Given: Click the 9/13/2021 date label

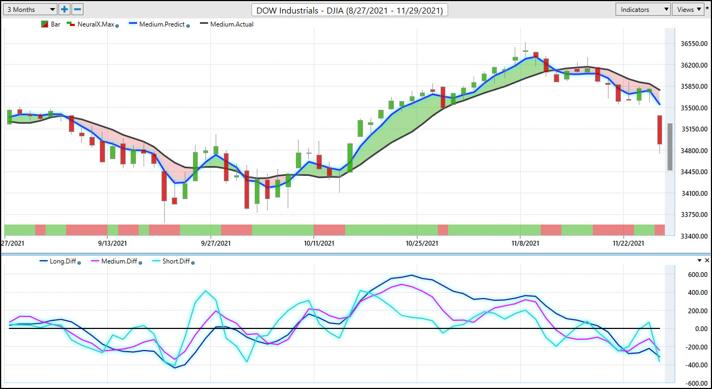Looking at the screenshot, I should 112,243.
